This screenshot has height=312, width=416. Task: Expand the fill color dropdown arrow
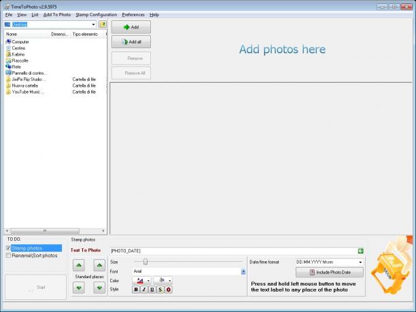click(x=170, y=281)
